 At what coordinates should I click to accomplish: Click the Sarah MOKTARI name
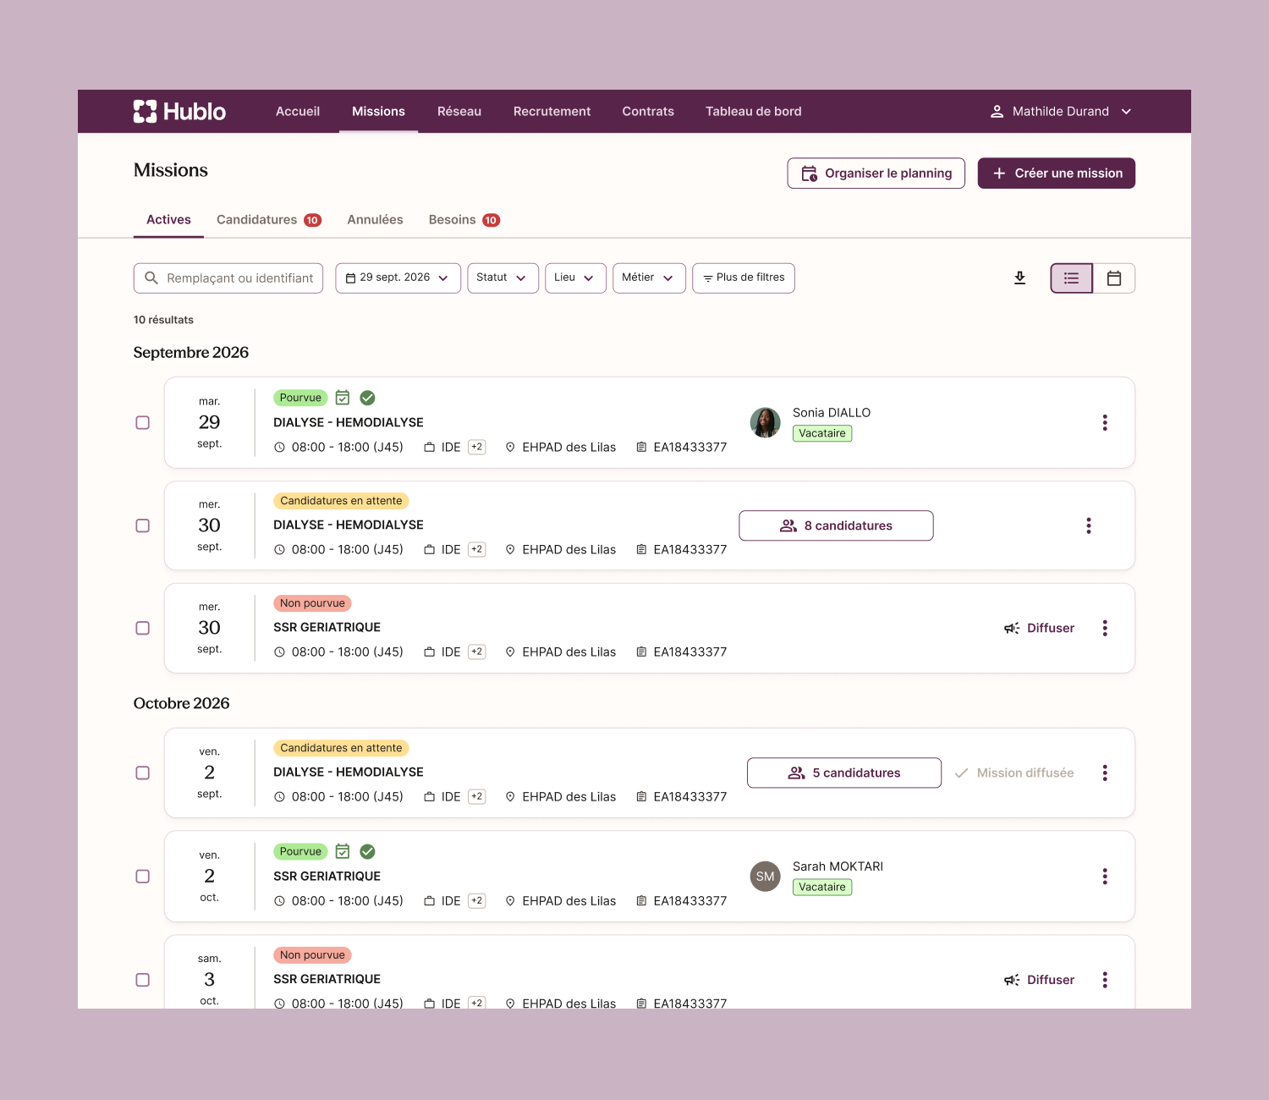838,866
